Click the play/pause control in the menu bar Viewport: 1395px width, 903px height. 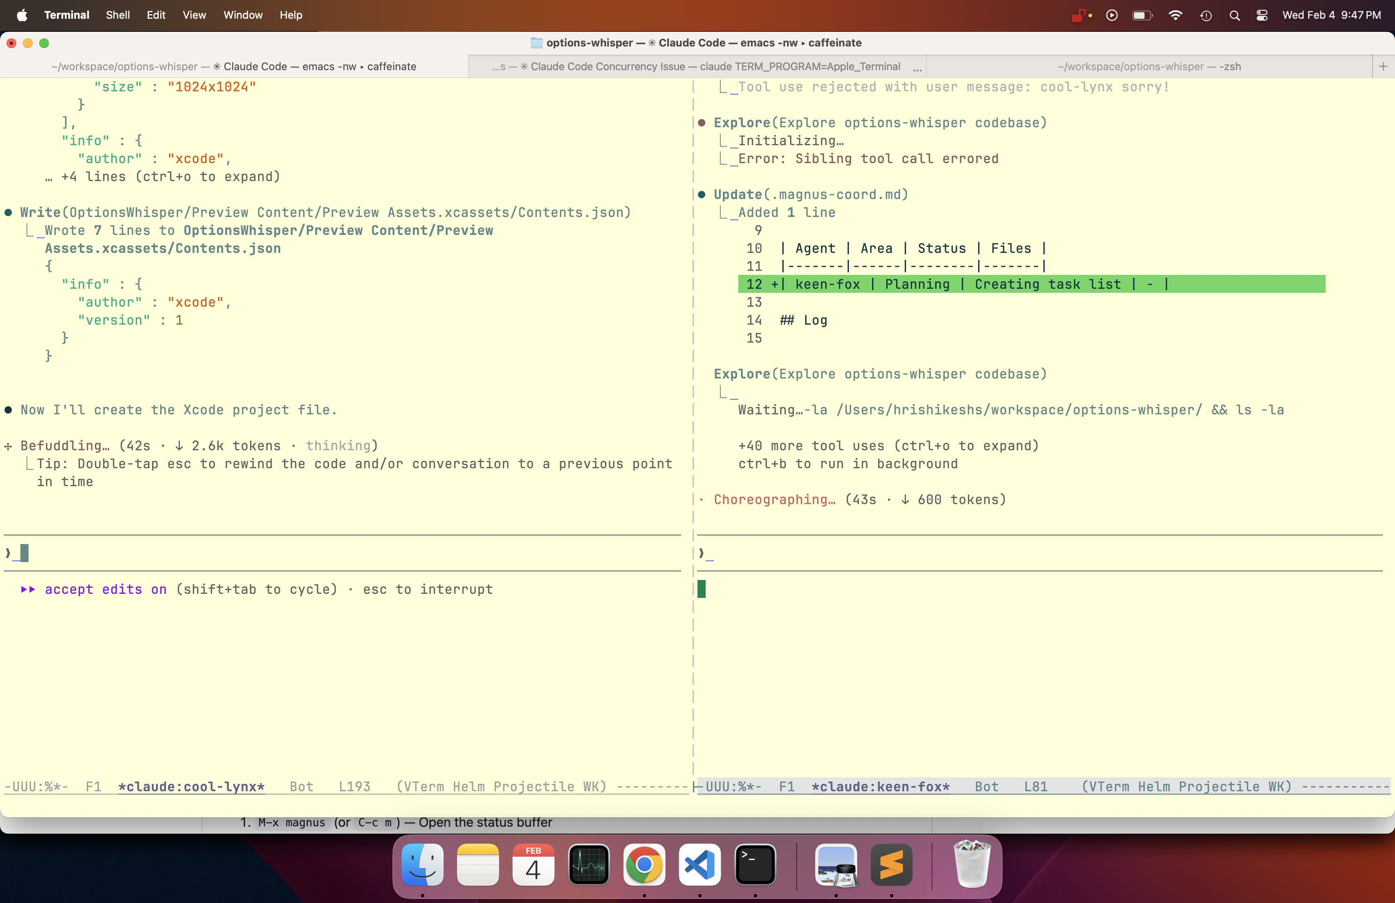1112,15
